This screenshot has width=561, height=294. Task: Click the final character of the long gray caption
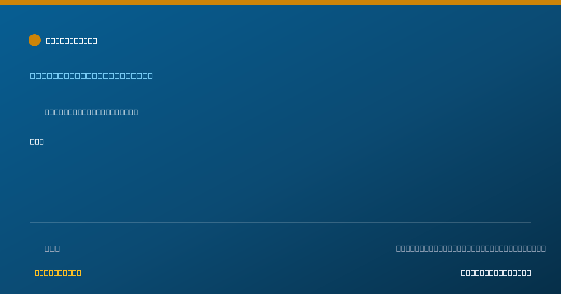tap(543, 248)
